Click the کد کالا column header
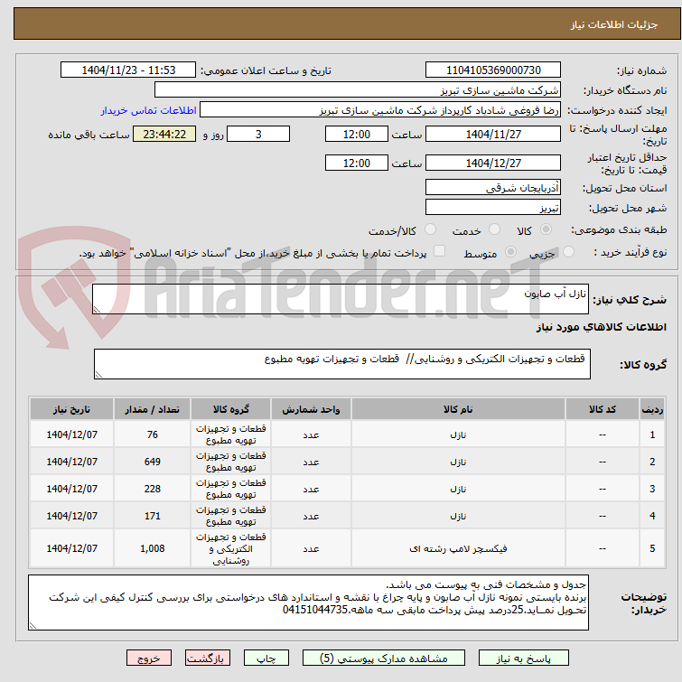 [603, 409]
